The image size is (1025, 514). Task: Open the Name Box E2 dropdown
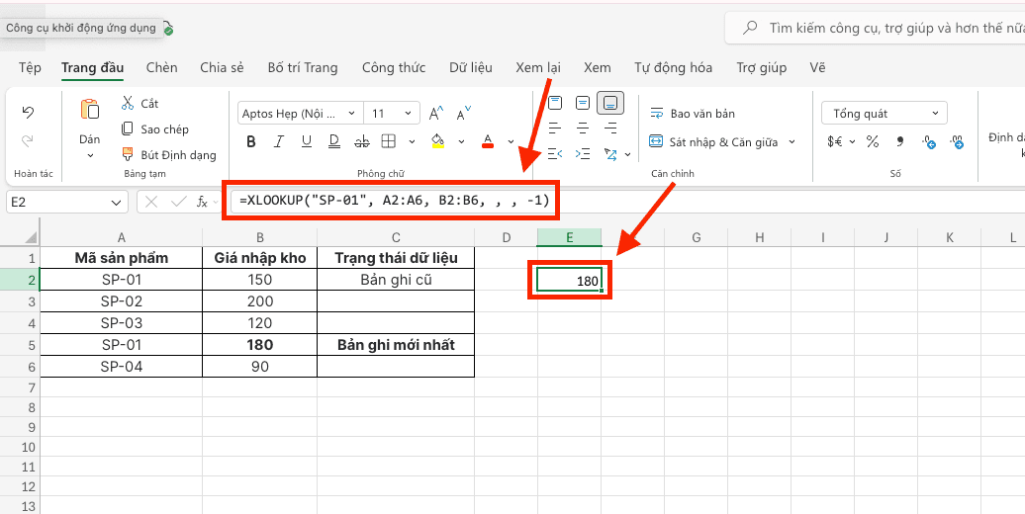click(x=117, y=203)
